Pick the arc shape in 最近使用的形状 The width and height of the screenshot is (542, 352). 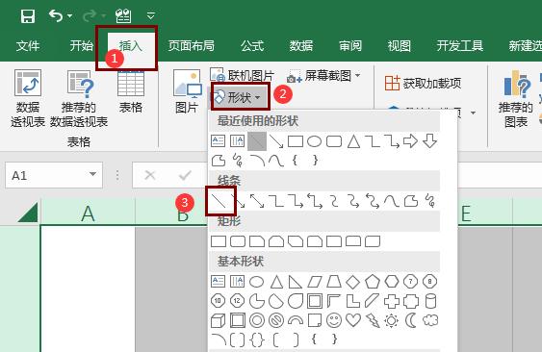coord(257,161)
